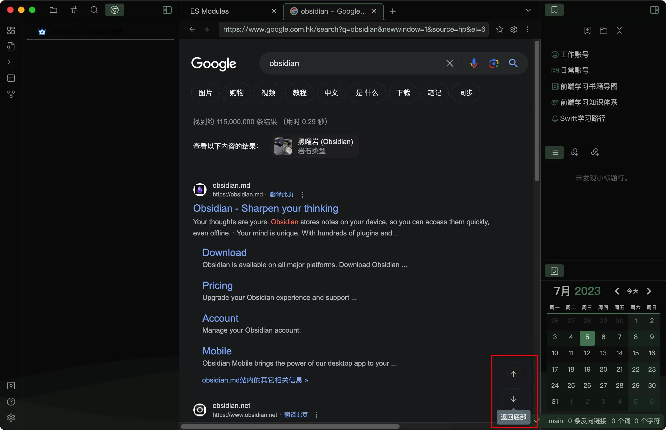Screen dimensions: 666x430
Task: Select the 视频 search filter chip
Action: point(268,93)
